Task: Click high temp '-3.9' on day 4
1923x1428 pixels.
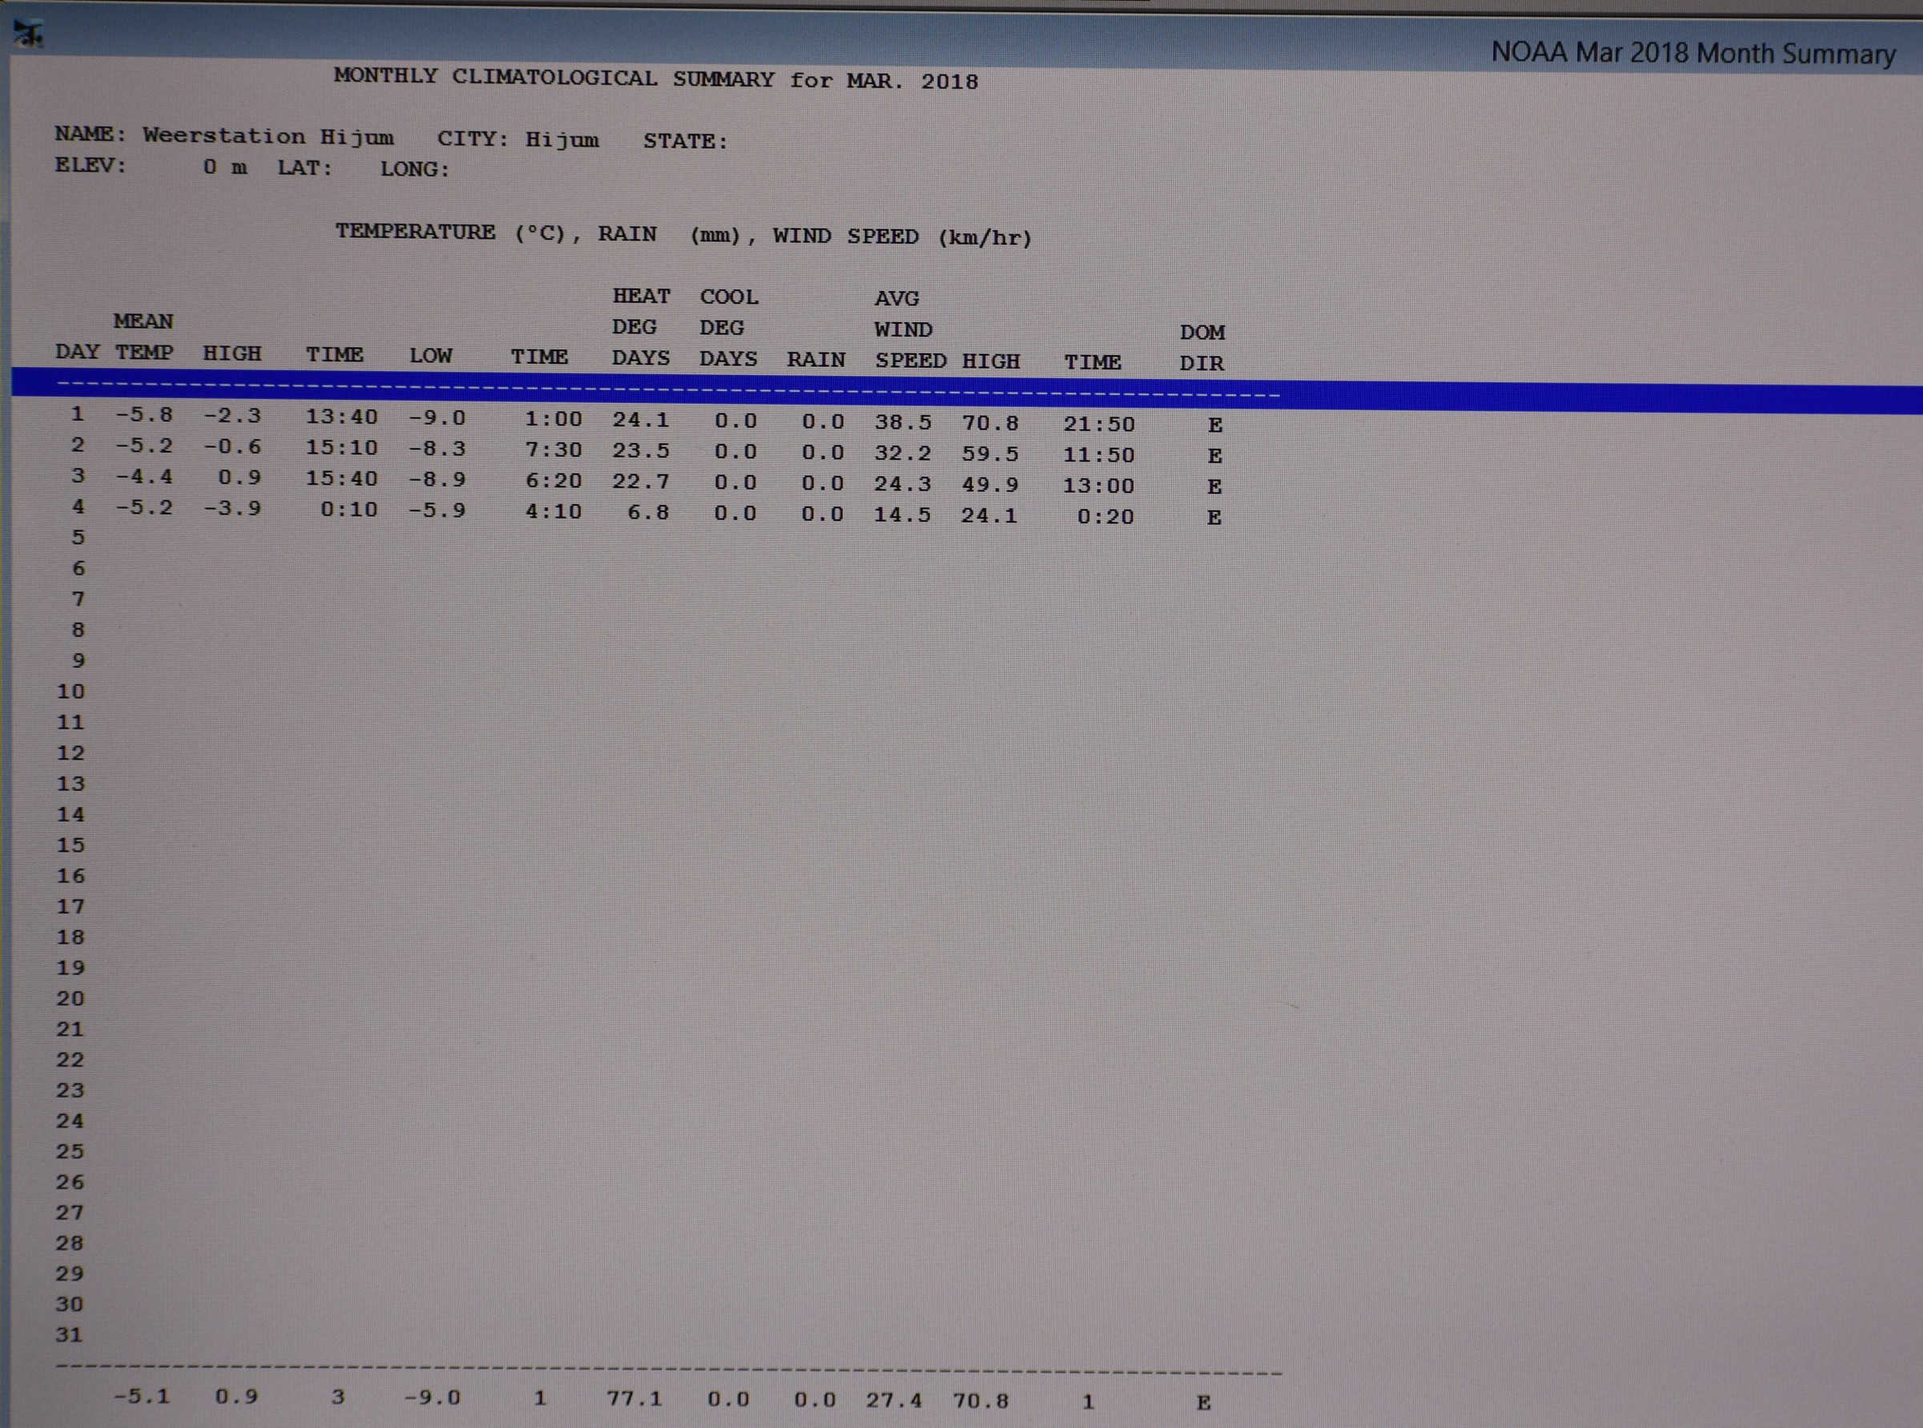Action: click(x=232, y=508)
